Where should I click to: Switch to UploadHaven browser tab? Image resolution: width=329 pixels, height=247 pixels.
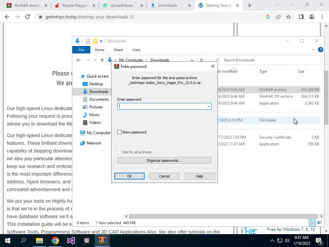click(x=123, y=5)
